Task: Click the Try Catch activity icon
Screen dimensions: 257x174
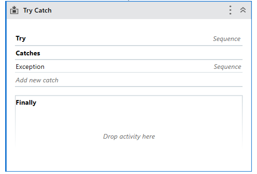Action: point(14,10)
